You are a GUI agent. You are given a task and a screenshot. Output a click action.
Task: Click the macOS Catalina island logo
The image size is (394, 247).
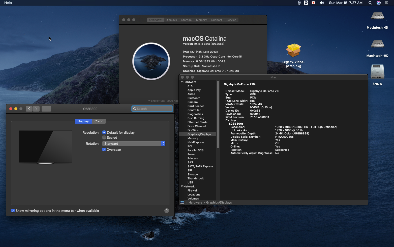point(151,61)
